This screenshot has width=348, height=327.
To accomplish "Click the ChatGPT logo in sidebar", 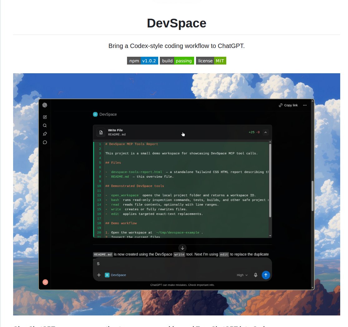I will (45, 105).
